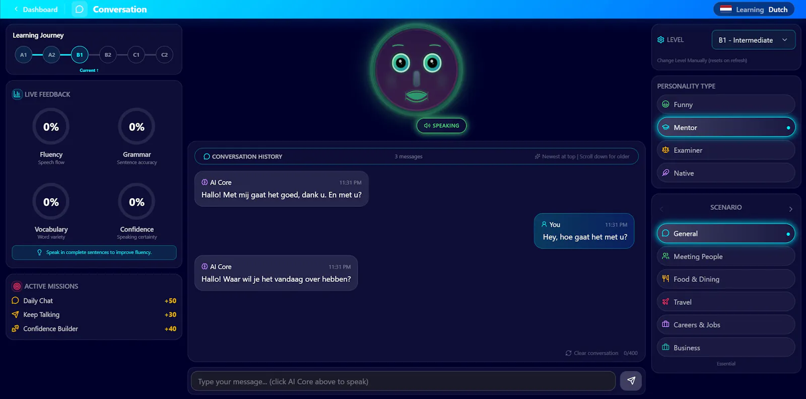Viewport: 806px width, 399px height.
Task: Click the Grammar 0% progress ring
Action: [x=137, y=127]
